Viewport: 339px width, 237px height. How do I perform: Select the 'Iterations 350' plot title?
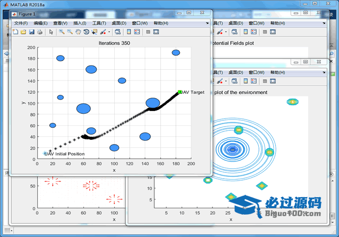point(114,43)
